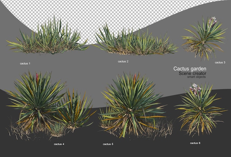Click the 'cactus 2' label

123,62
